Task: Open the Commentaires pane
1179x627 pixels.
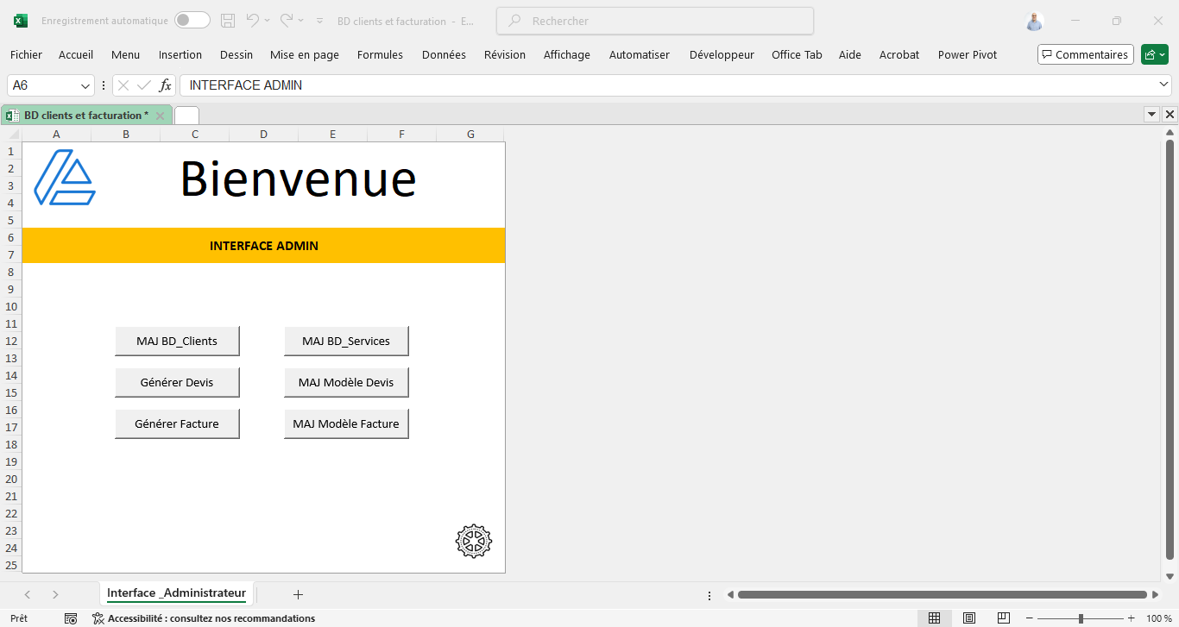Action: coord(1086,54)
